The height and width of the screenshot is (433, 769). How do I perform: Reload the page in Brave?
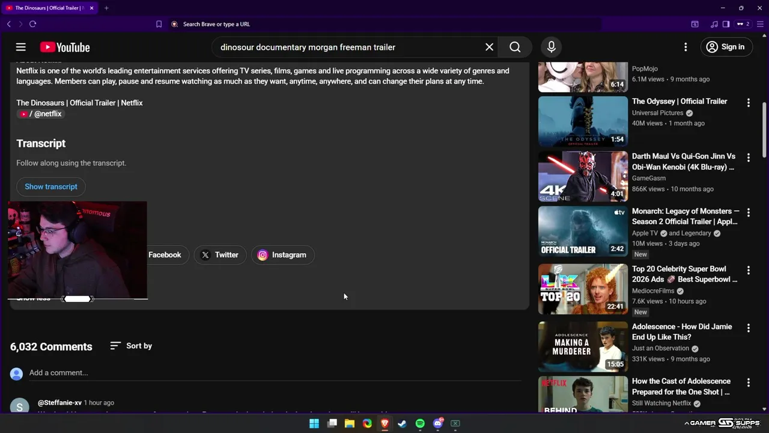tap(32, 24)
